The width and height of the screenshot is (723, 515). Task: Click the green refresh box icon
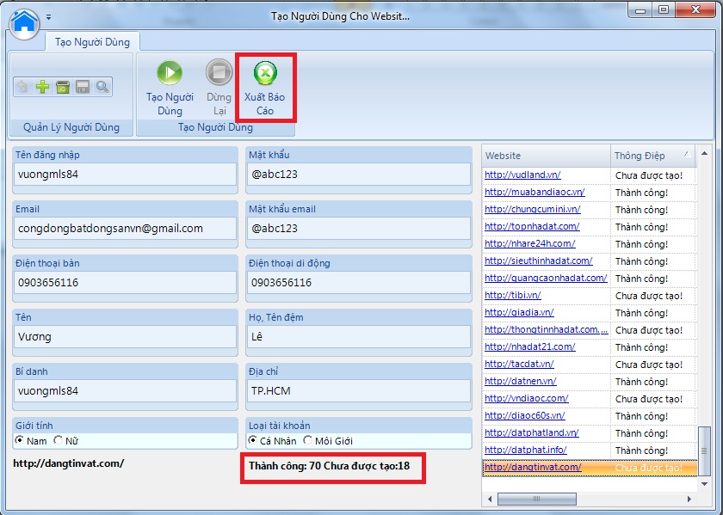[62, 87]
